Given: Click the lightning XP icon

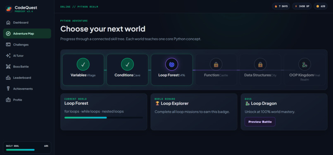Looking at the screenshot, I should pyautogui.click(x=296, y=6).
